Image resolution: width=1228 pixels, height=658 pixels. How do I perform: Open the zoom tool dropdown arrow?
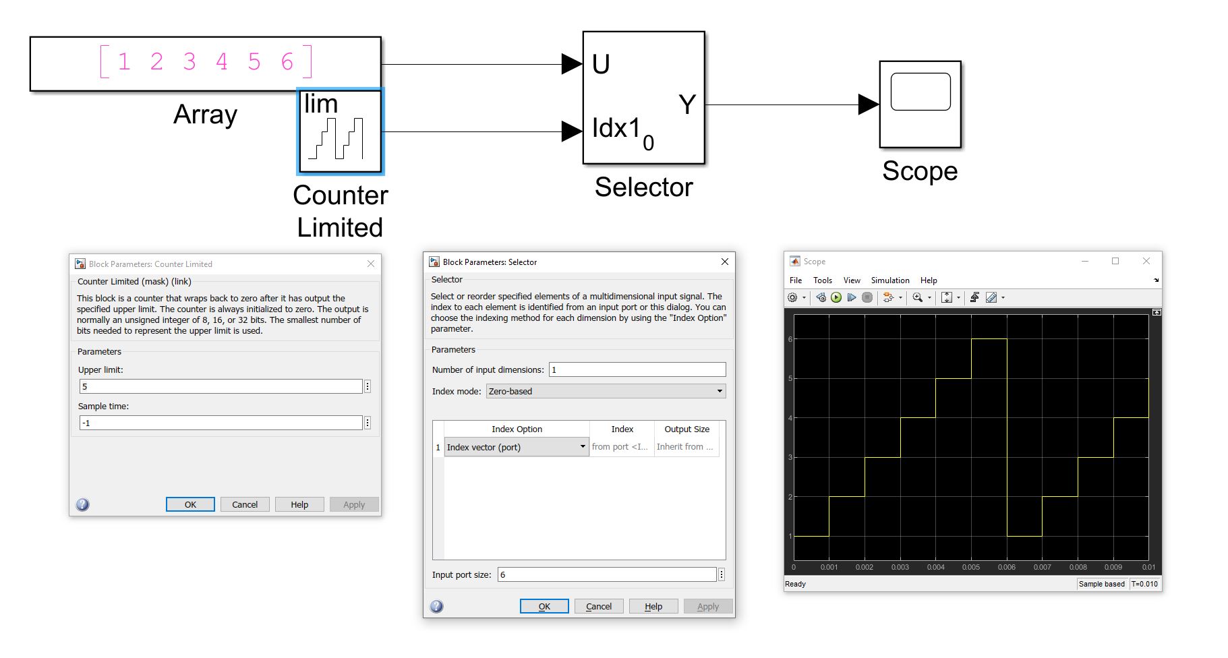930,297
